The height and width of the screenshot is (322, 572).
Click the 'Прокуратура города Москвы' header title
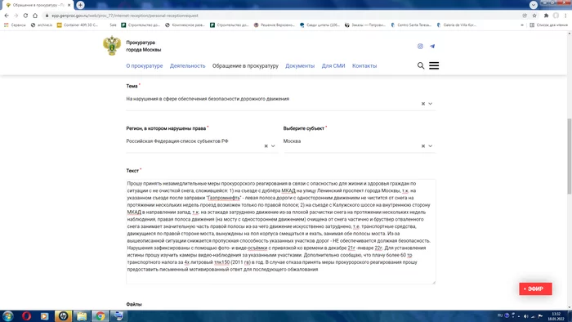(143, 47)
